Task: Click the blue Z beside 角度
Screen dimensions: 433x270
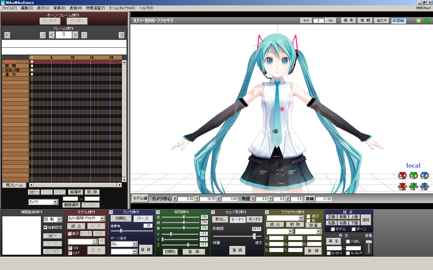Action: 288,199
